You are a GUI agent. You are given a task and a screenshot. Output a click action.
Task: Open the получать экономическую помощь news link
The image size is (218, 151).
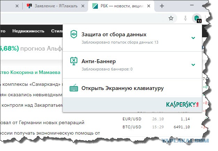coord(50,133)
